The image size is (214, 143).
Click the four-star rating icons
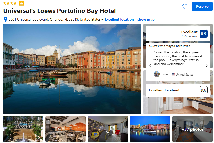pyautogui.click(x=10, y=3)
